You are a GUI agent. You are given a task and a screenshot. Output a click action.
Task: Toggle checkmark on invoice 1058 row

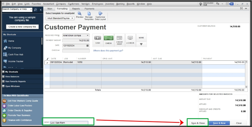tap(47, 63)
